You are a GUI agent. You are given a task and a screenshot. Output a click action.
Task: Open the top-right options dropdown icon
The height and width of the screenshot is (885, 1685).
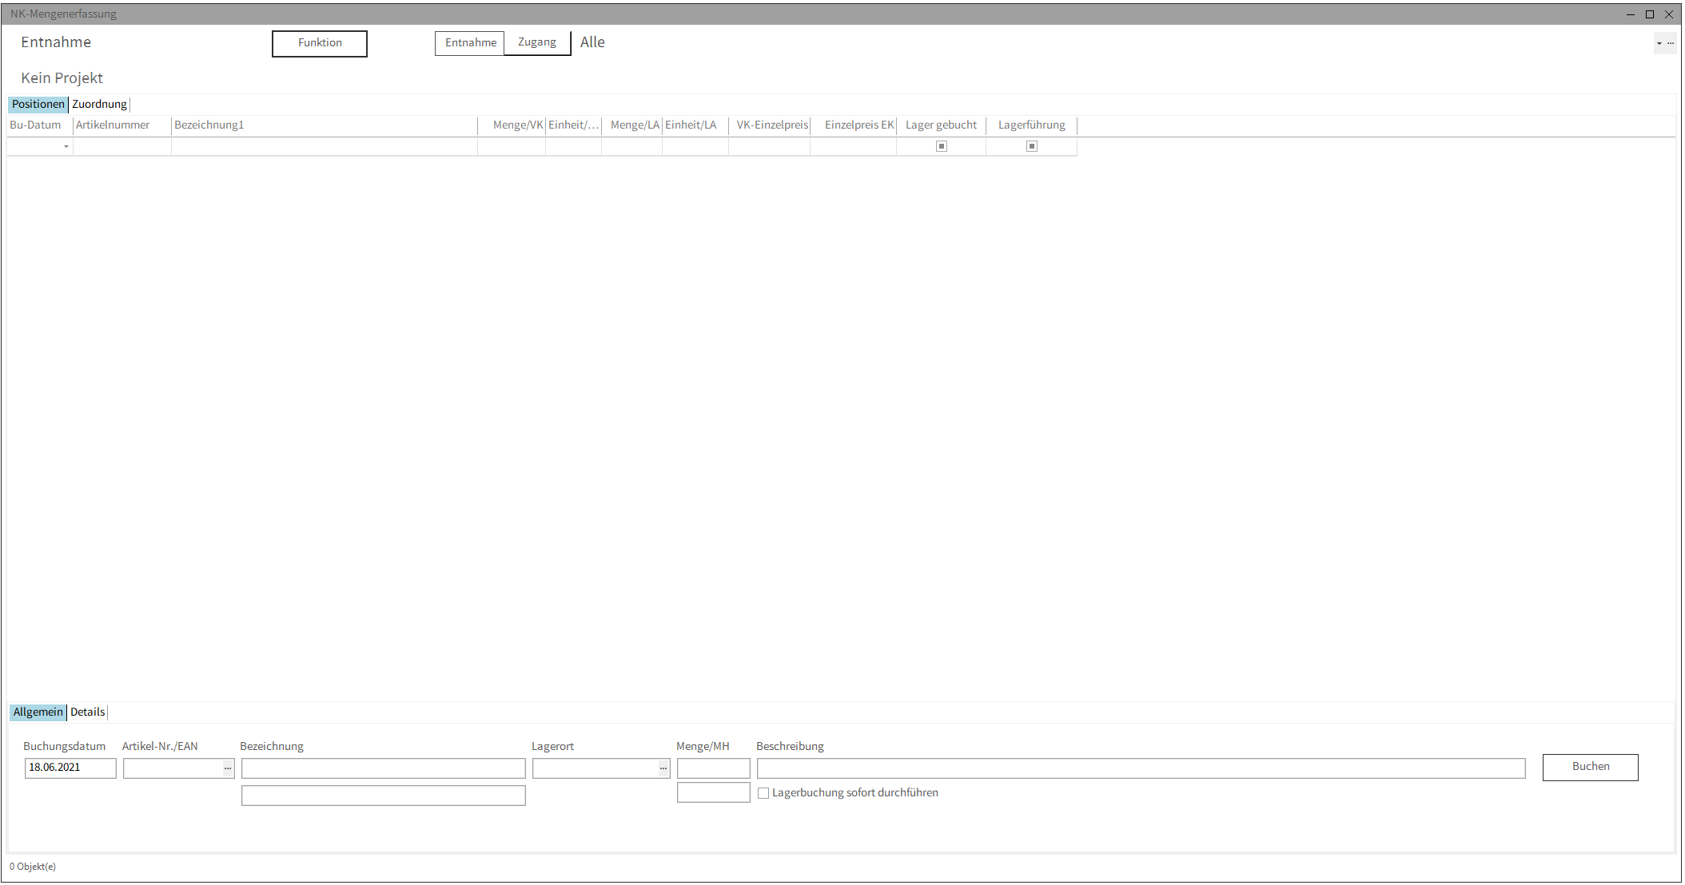coord(1659,43)
